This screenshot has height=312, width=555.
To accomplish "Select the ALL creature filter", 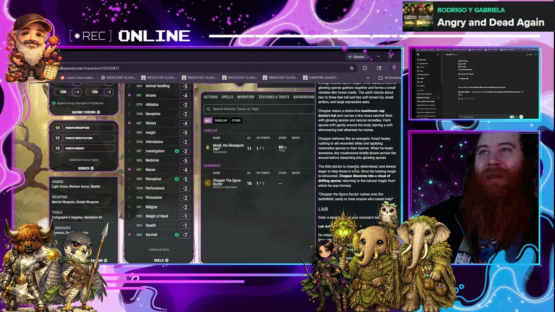I will [208, 120].
